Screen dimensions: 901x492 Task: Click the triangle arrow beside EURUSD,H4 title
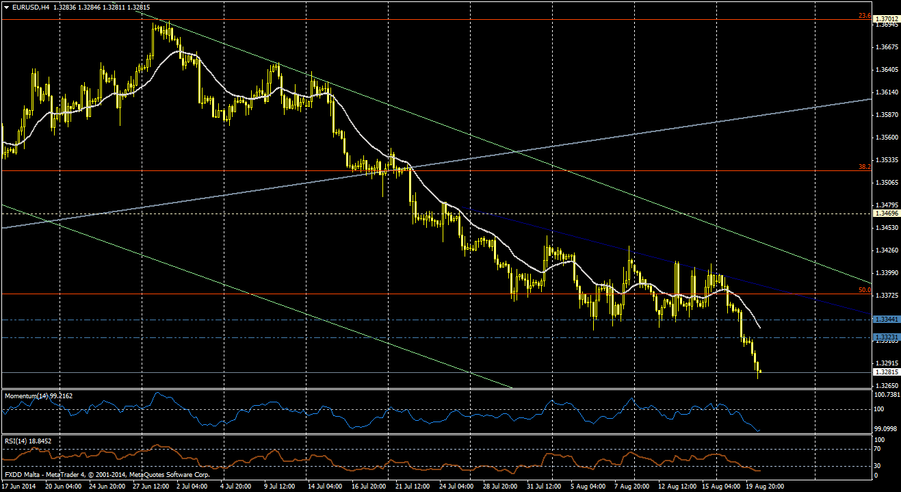point(5,8)
